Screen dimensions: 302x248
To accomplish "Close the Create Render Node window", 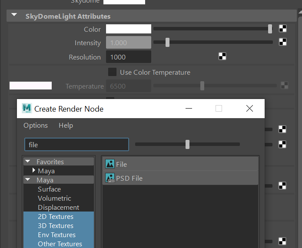I will click(249, 109).
